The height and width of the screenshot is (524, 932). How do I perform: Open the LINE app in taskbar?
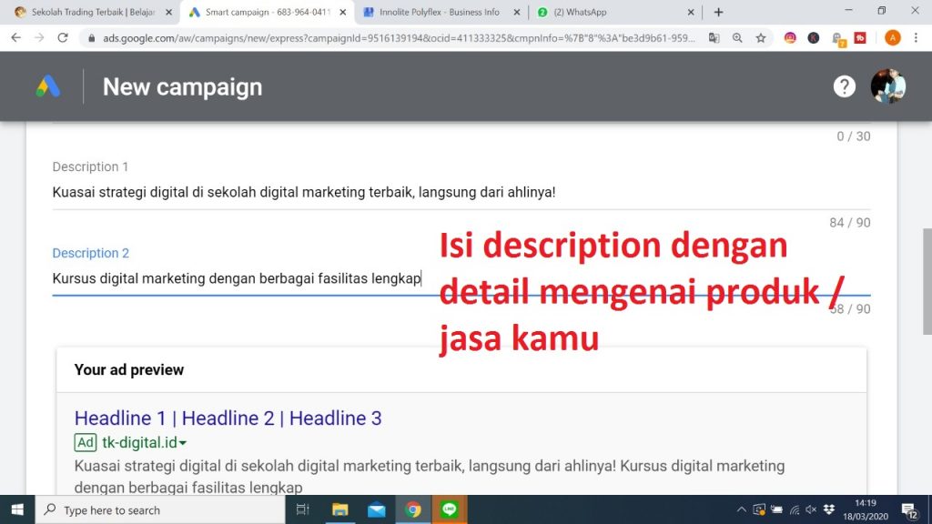(448, 510)
